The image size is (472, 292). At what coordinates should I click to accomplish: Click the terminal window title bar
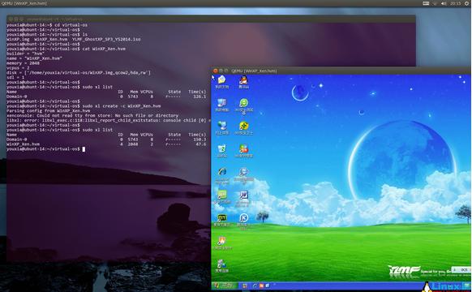click(x=211, y=19)
